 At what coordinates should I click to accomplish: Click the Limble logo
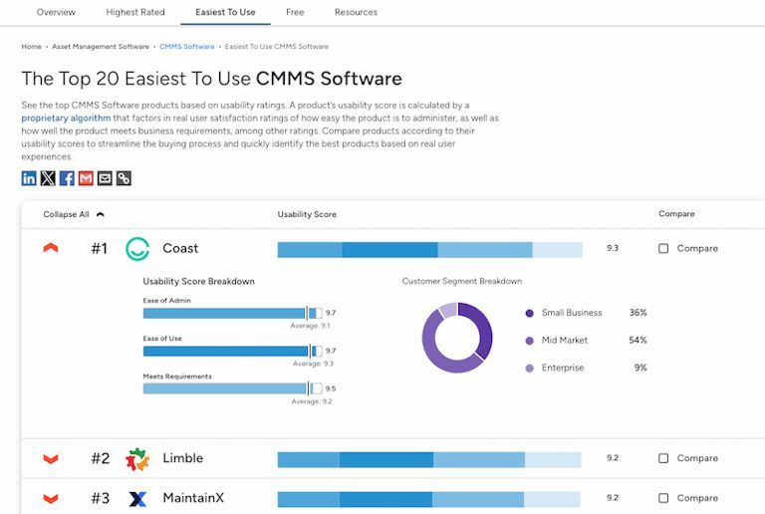[x=137, y=459]
